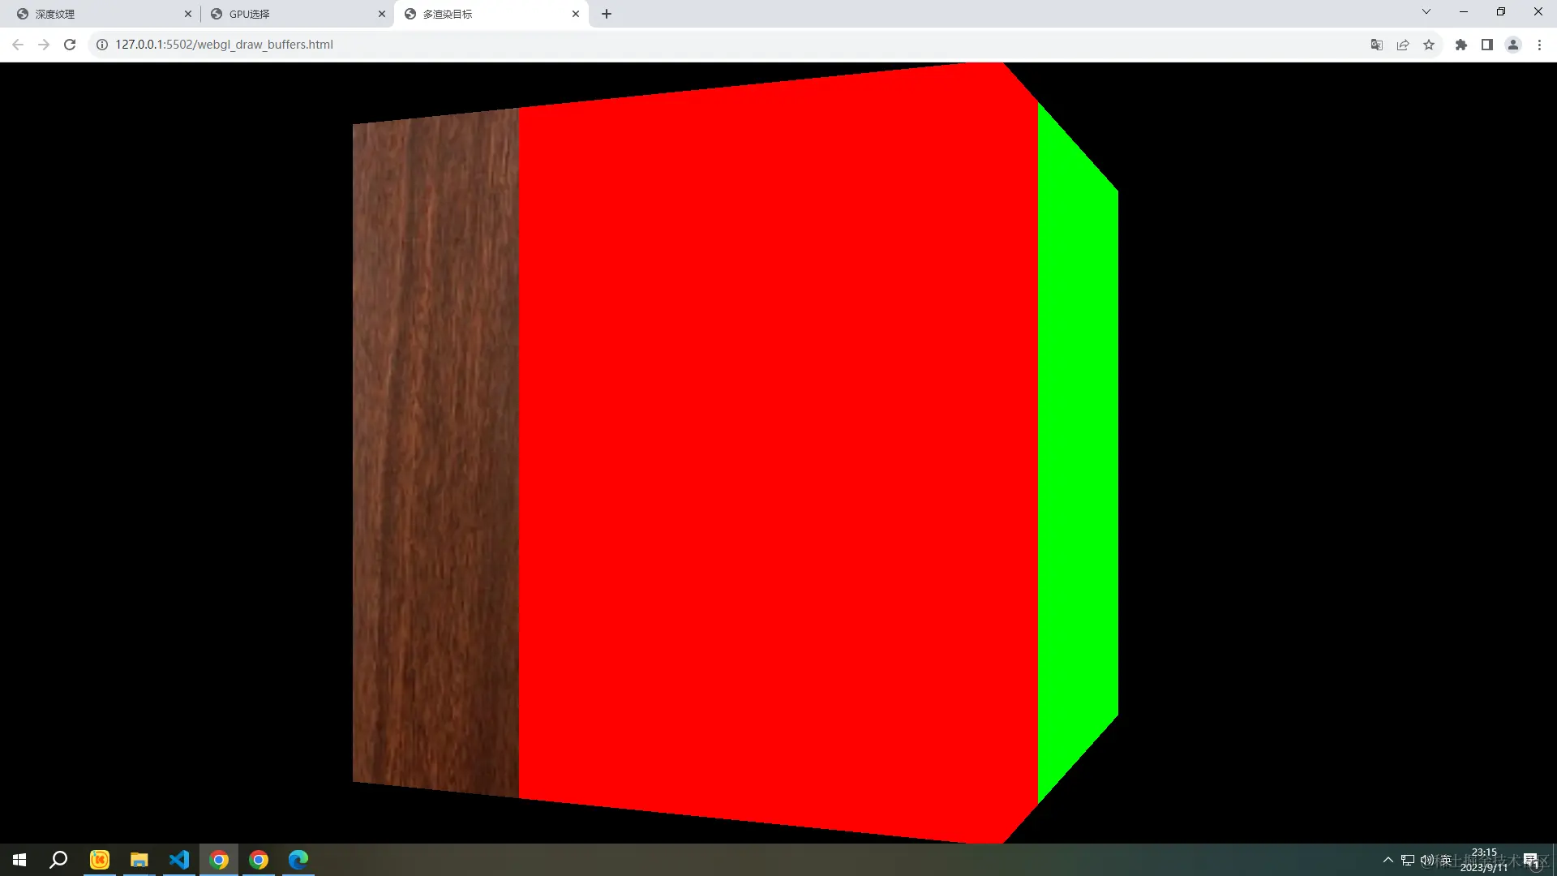Open the Google Translate page icon

point(1376,45)
